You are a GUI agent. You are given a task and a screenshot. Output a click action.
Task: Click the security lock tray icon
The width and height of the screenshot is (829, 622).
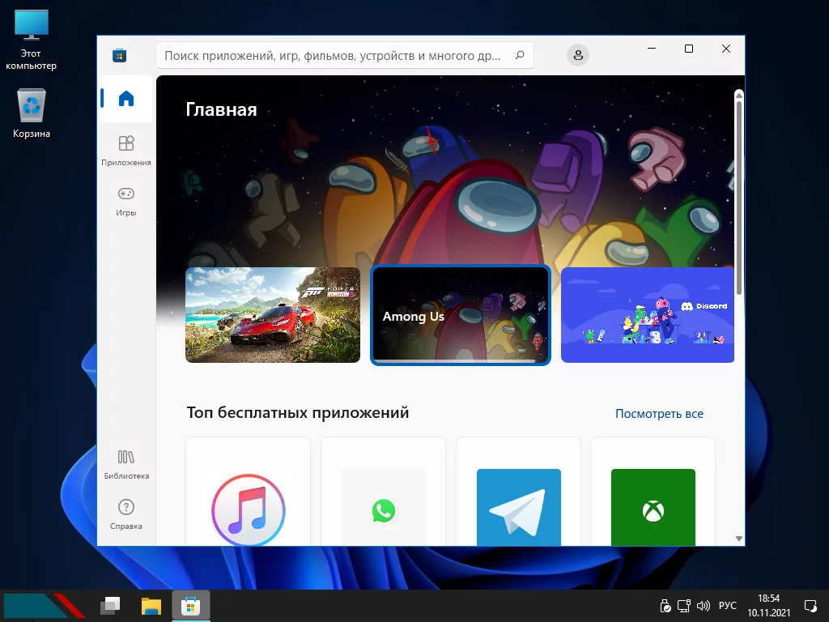pos(665,606)
